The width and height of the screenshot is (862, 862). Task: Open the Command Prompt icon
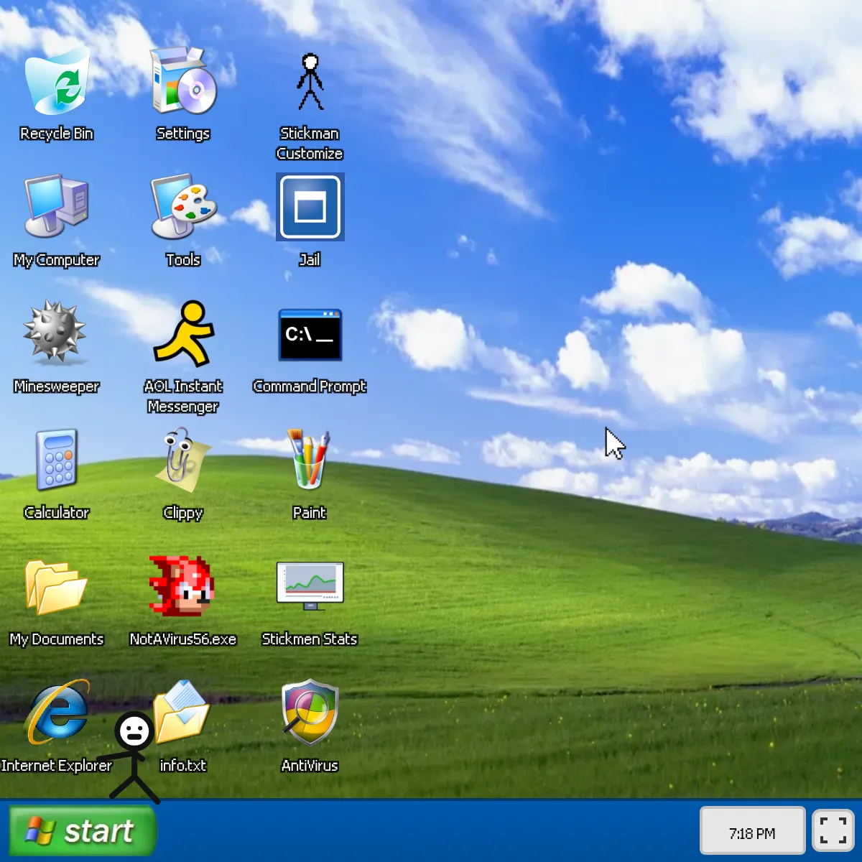310,335
